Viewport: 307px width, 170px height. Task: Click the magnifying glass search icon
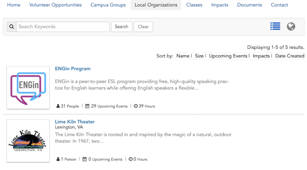tap(12, 27)
